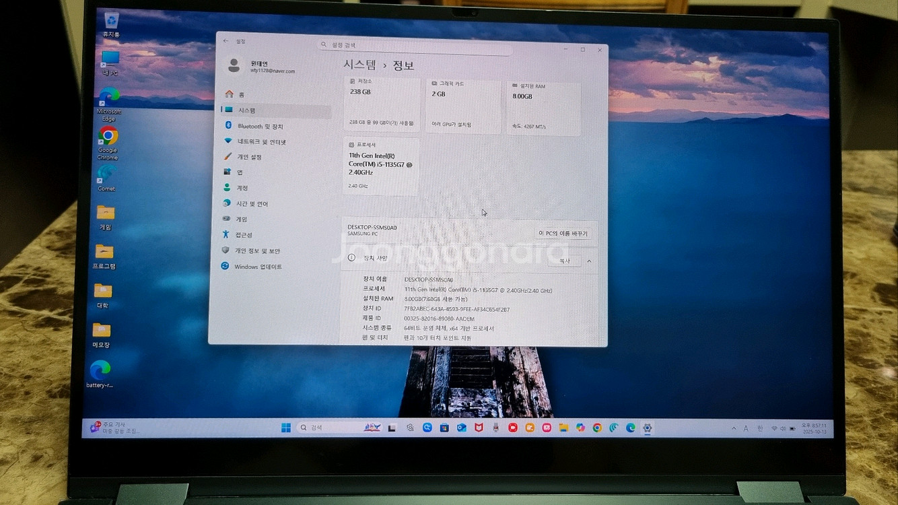The width and height of the screenshot is (898, 505).
Task: Go to 개인 설정 in the sidebar
Action: [x=248, y=157]
